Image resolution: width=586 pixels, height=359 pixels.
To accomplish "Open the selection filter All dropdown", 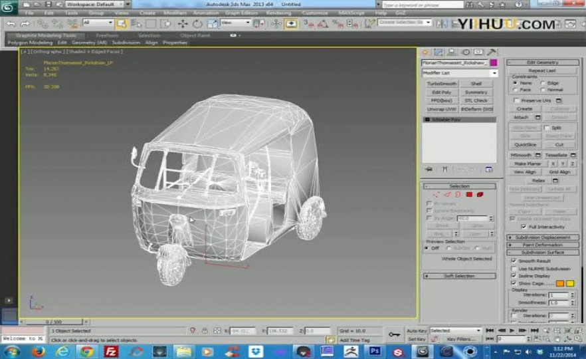I will click(x=98, y=23).
